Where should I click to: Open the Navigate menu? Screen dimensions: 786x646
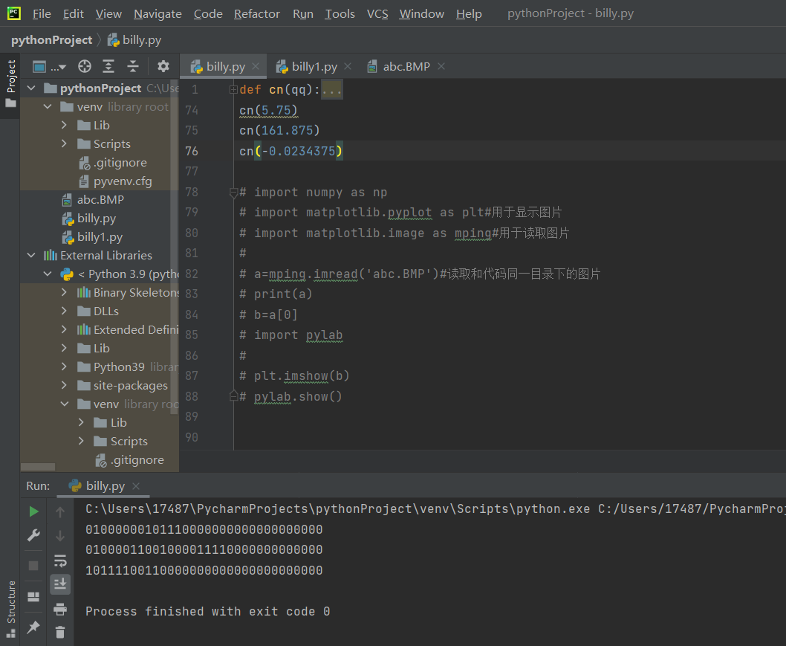click(x=157, y=14)
